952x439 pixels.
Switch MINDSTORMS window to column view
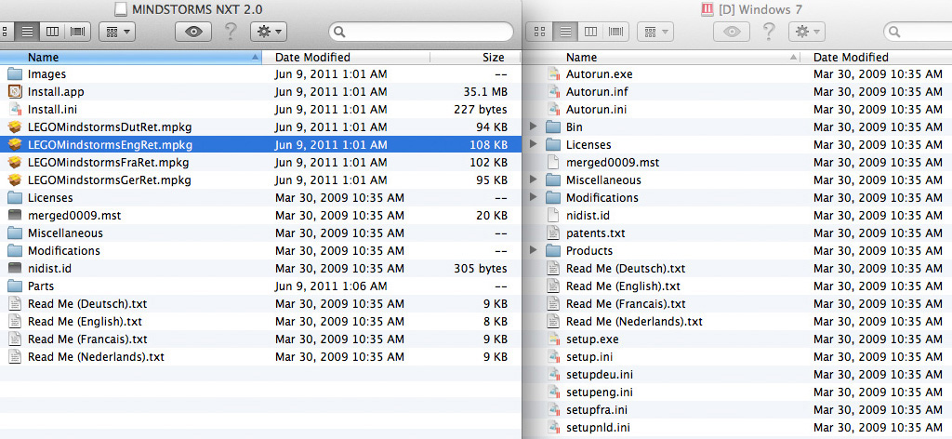(53, 32)
